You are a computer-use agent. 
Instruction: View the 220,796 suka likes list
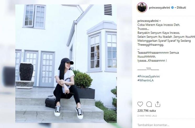coord(147,110)
